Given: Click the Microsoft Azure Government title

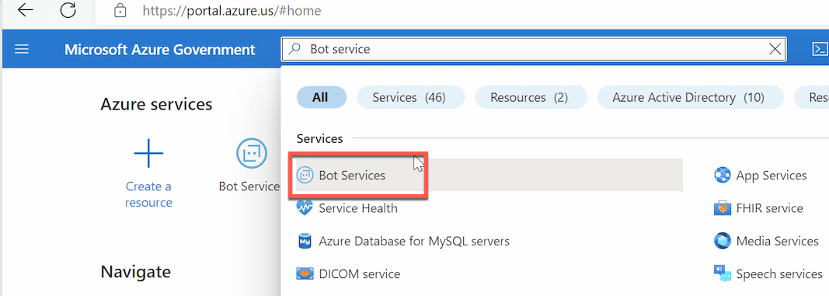Looking at the screenshot, I should 160,50.
